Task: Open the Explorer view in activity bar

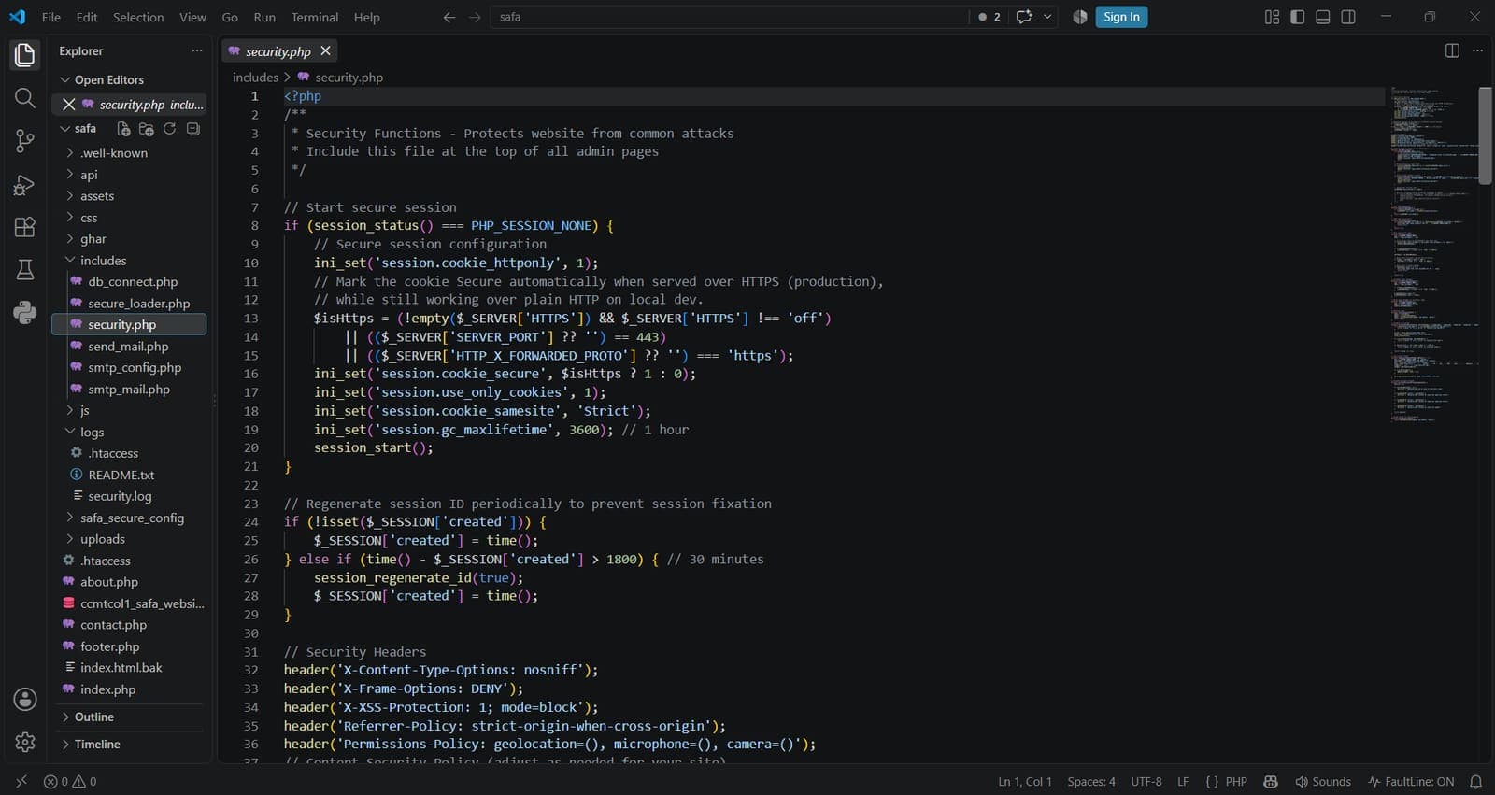Action: (x=25, y=55)
